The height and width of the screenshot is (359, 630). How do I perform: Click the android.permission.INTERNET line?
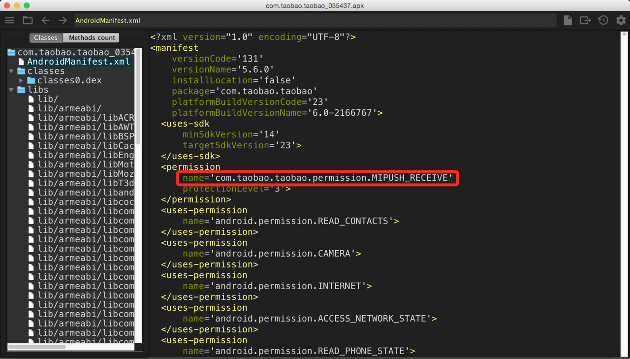[277, 286]
